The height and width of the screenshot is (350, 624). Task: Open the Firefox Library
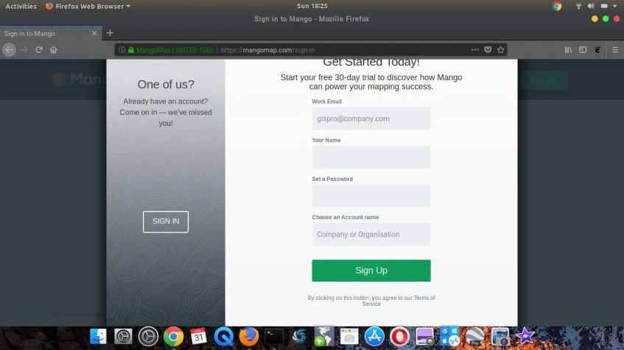(568, 50)
